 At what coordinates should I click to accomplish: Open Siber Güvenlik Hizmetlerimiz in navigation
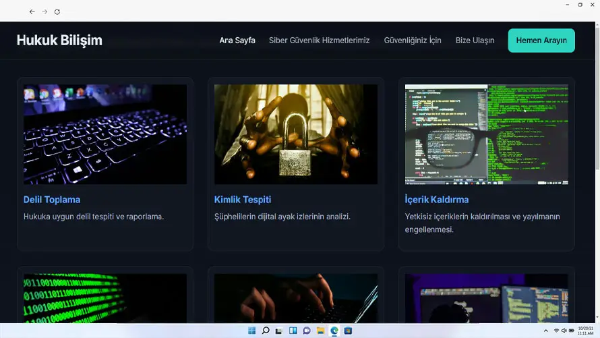point(319,40)
